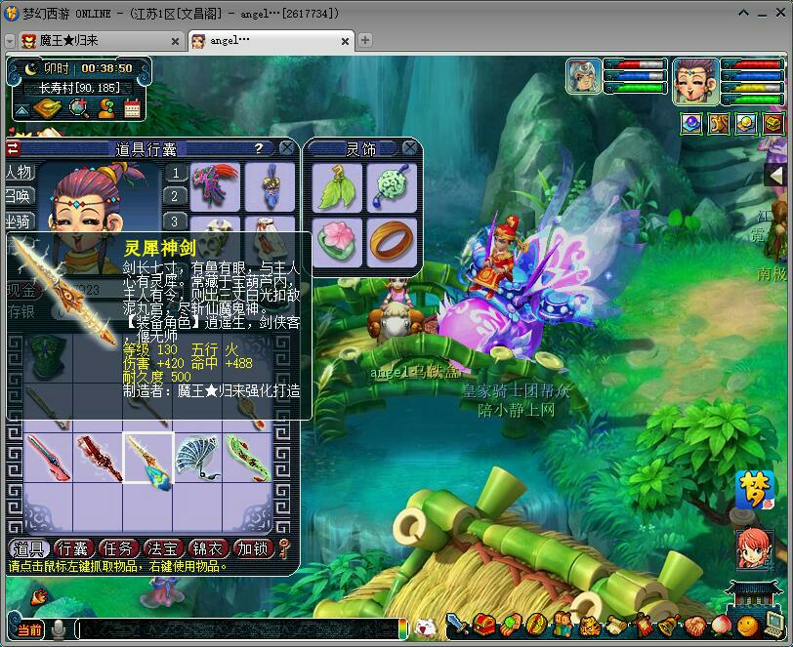Open the two-people team icon

pos(563,626)
